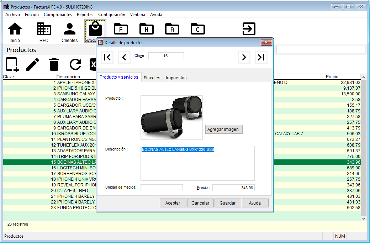The height and width of the screenshot is (243, 370).
Task: Edit product with pencil icon
Action: coord(33,64)
